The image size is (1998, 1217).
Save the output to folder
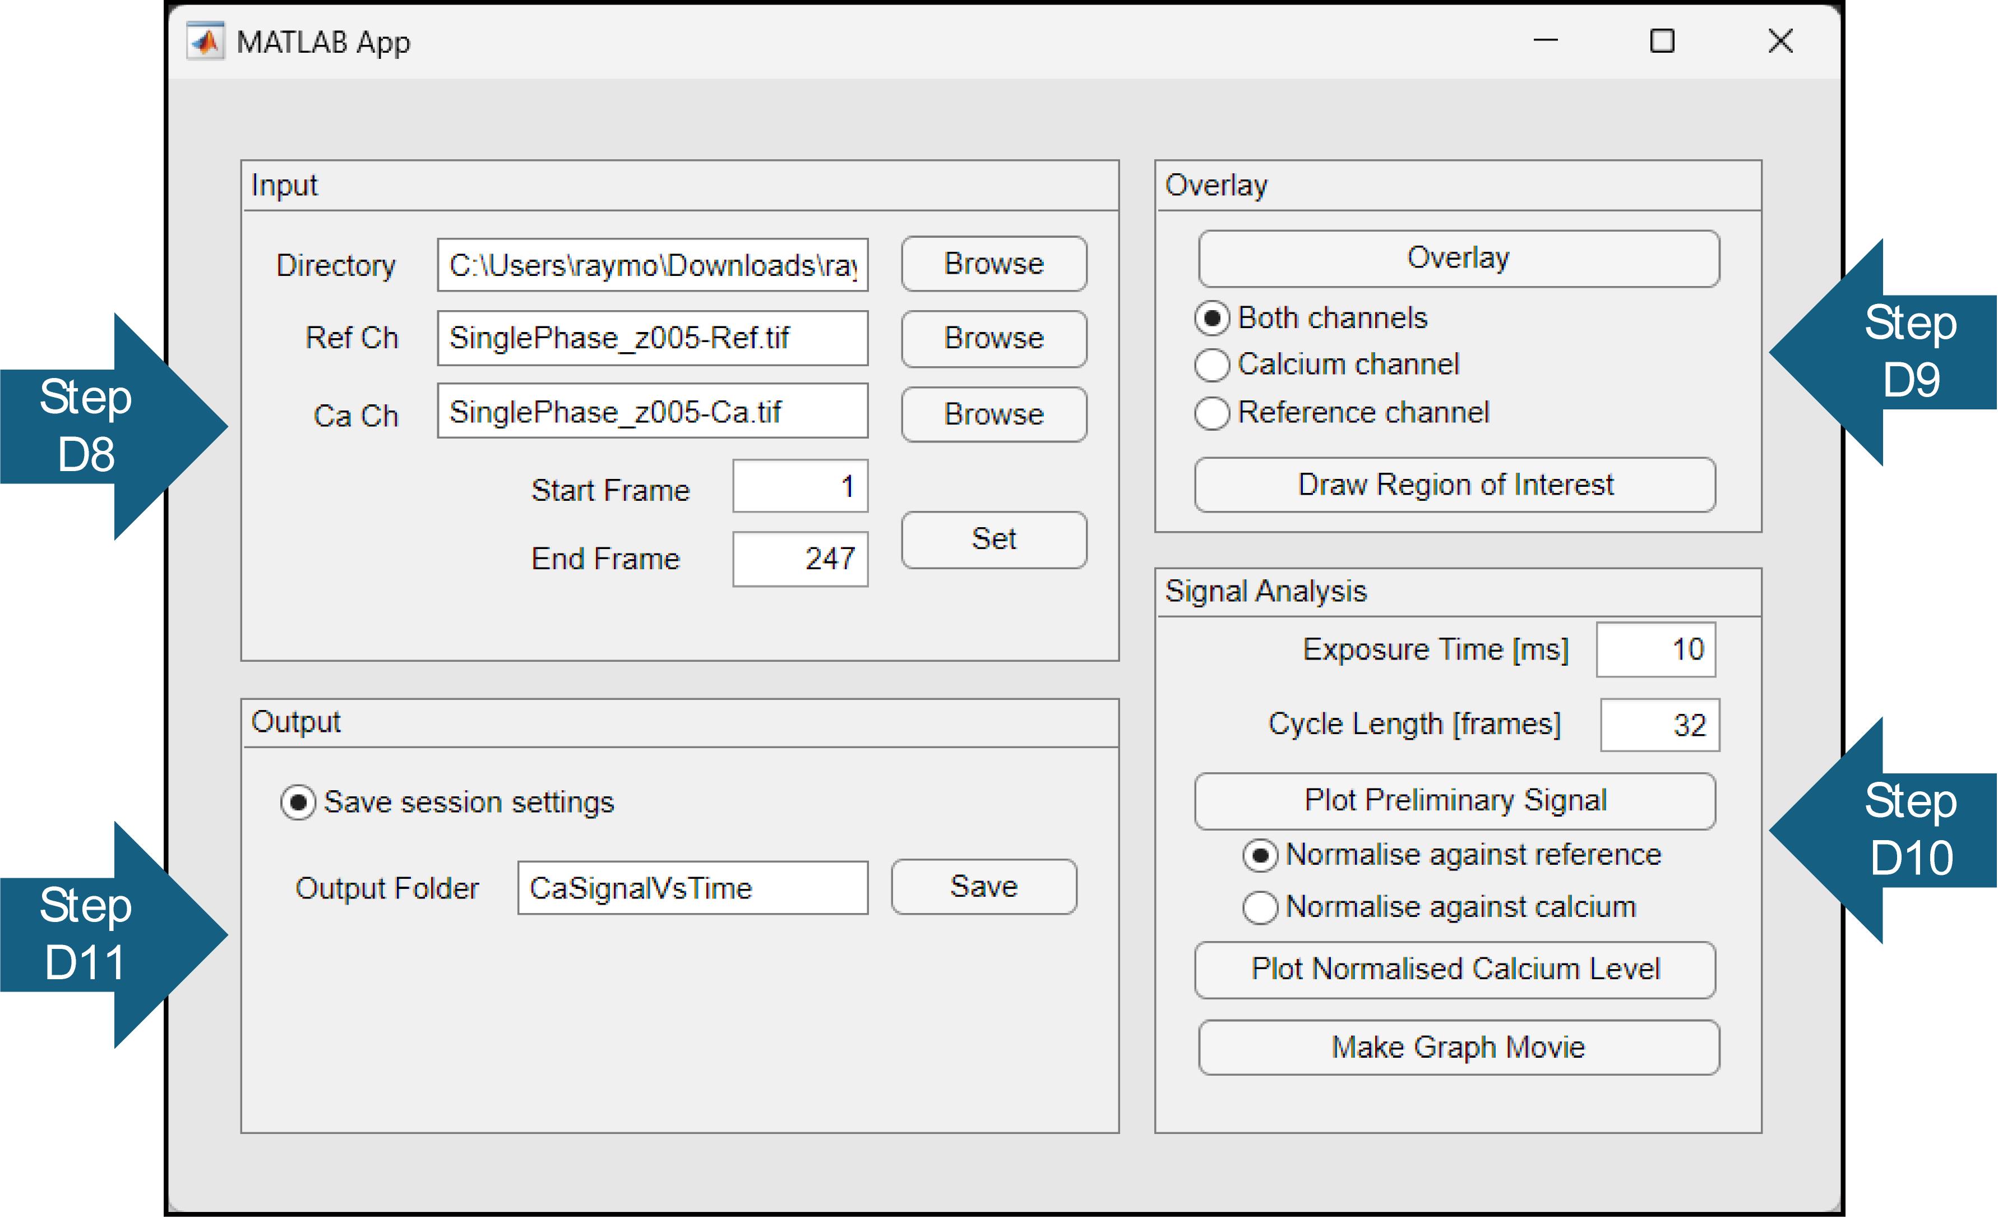(984, 887)
